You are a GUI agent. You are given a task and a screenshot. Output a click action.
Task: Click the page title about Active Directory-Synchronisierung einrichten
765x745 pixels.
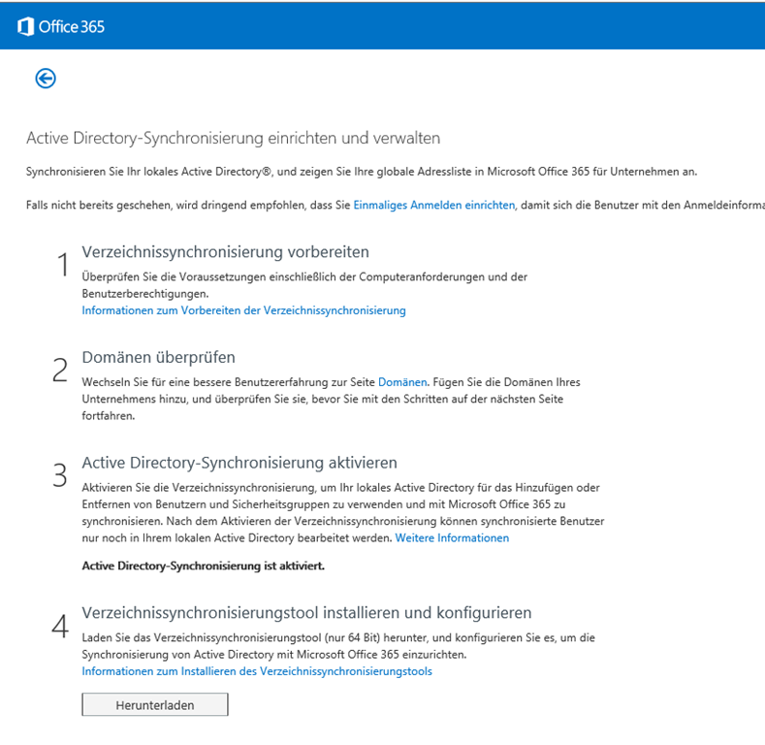point(233,139)
